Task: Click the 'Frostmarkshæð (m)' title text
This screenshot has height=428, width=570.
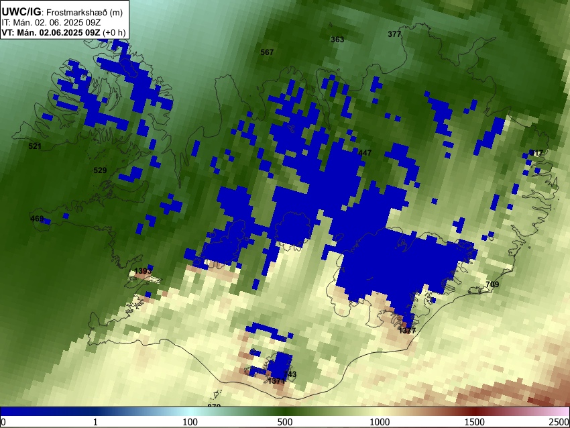Action: click(x=84, y=12)
